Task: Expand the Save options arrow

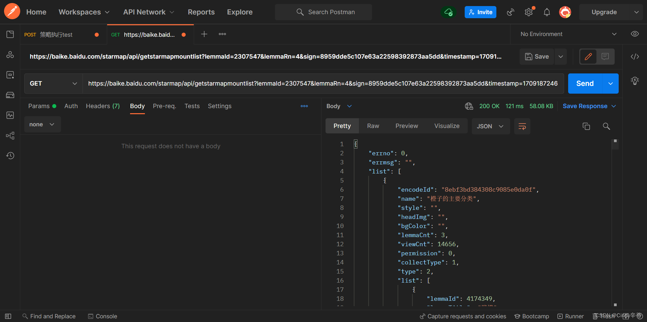Action: coord(561,57)
